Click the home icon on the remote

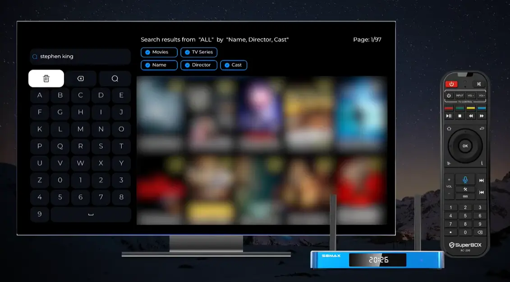449,129
